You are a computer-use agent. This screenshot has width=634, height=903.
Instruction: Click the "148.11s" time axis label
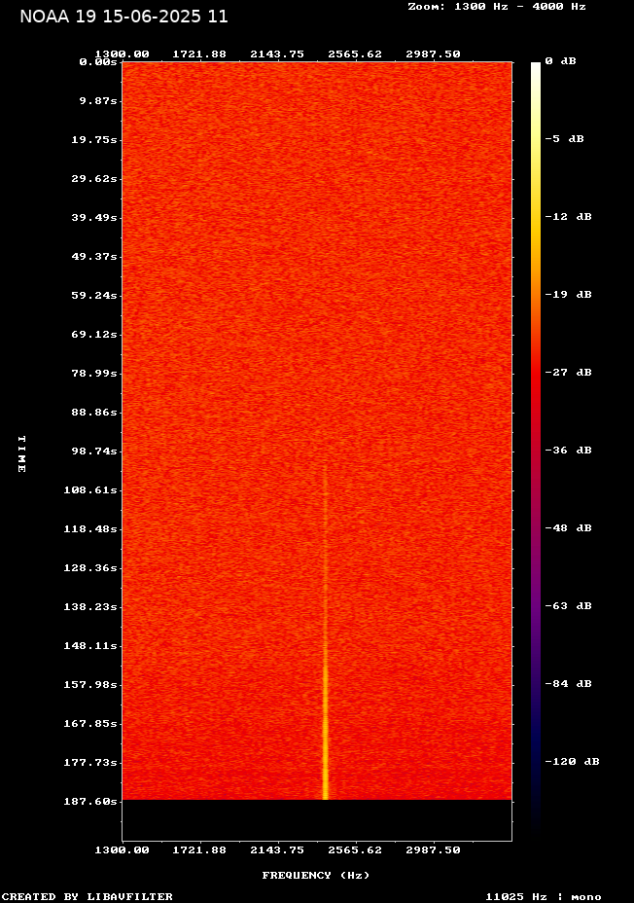coord(90,645)
